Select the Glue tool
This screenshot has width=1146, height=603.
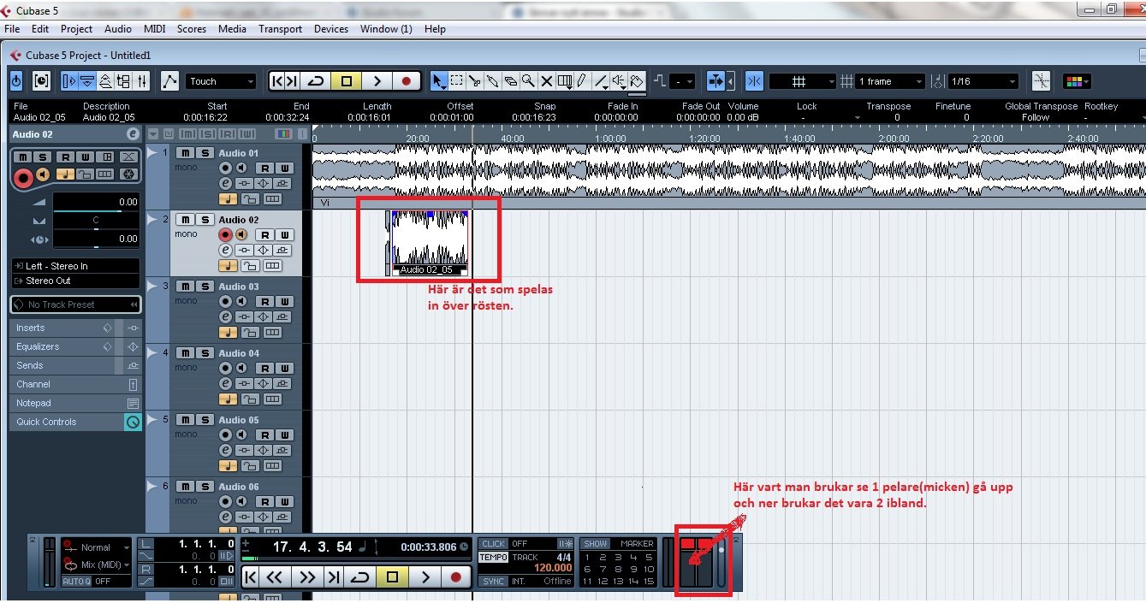pos(493,81)
